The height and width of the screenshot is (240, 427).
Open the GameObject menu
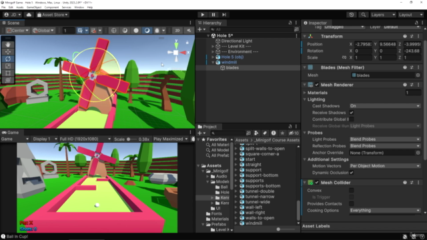click(34, 7)
